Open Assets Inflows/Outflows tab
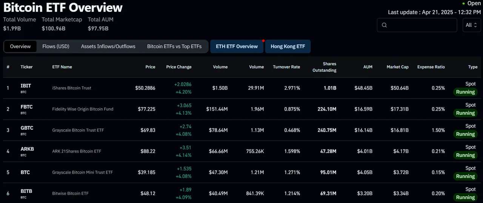 108,46
